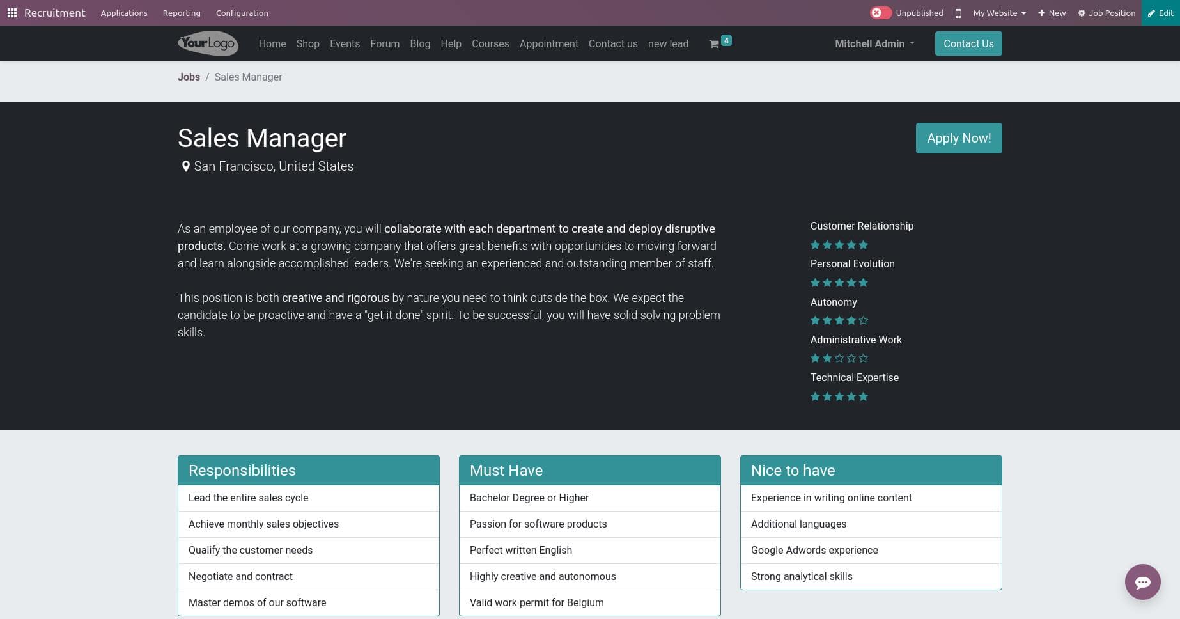
Task: Click the Personal Evolution star rating
Action: click(x=839, y=283)
